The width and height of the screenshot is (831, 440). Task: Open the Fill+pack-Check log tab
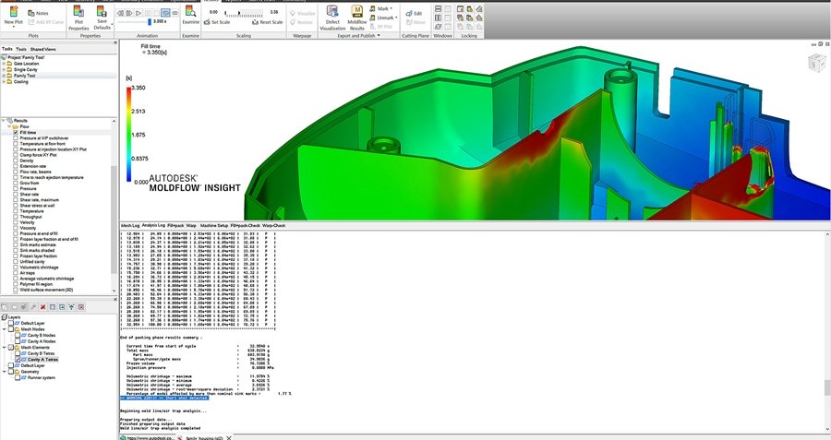click(x=246, y=226)
